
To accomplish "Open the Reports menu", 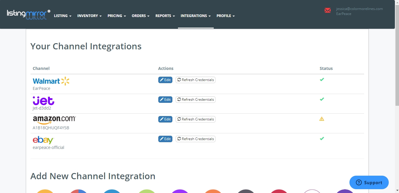I will pos(165,16).
